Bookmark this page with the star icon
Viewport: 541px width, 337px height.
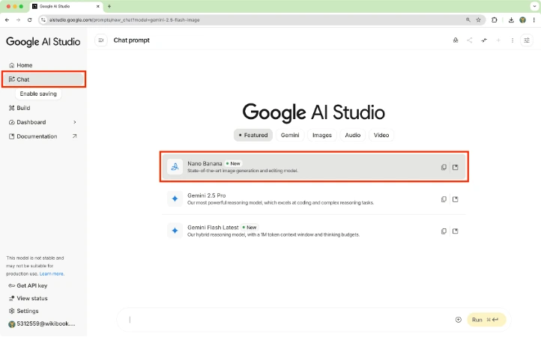478,20
